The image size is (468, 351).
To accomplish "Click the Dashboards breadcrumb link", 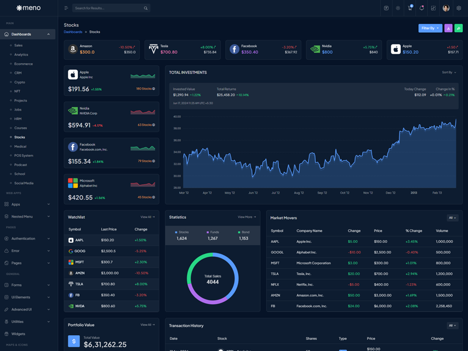I will tap(73, 32).
